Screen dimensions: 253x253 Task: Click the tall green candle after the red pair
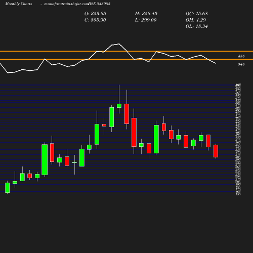point(156,139)
